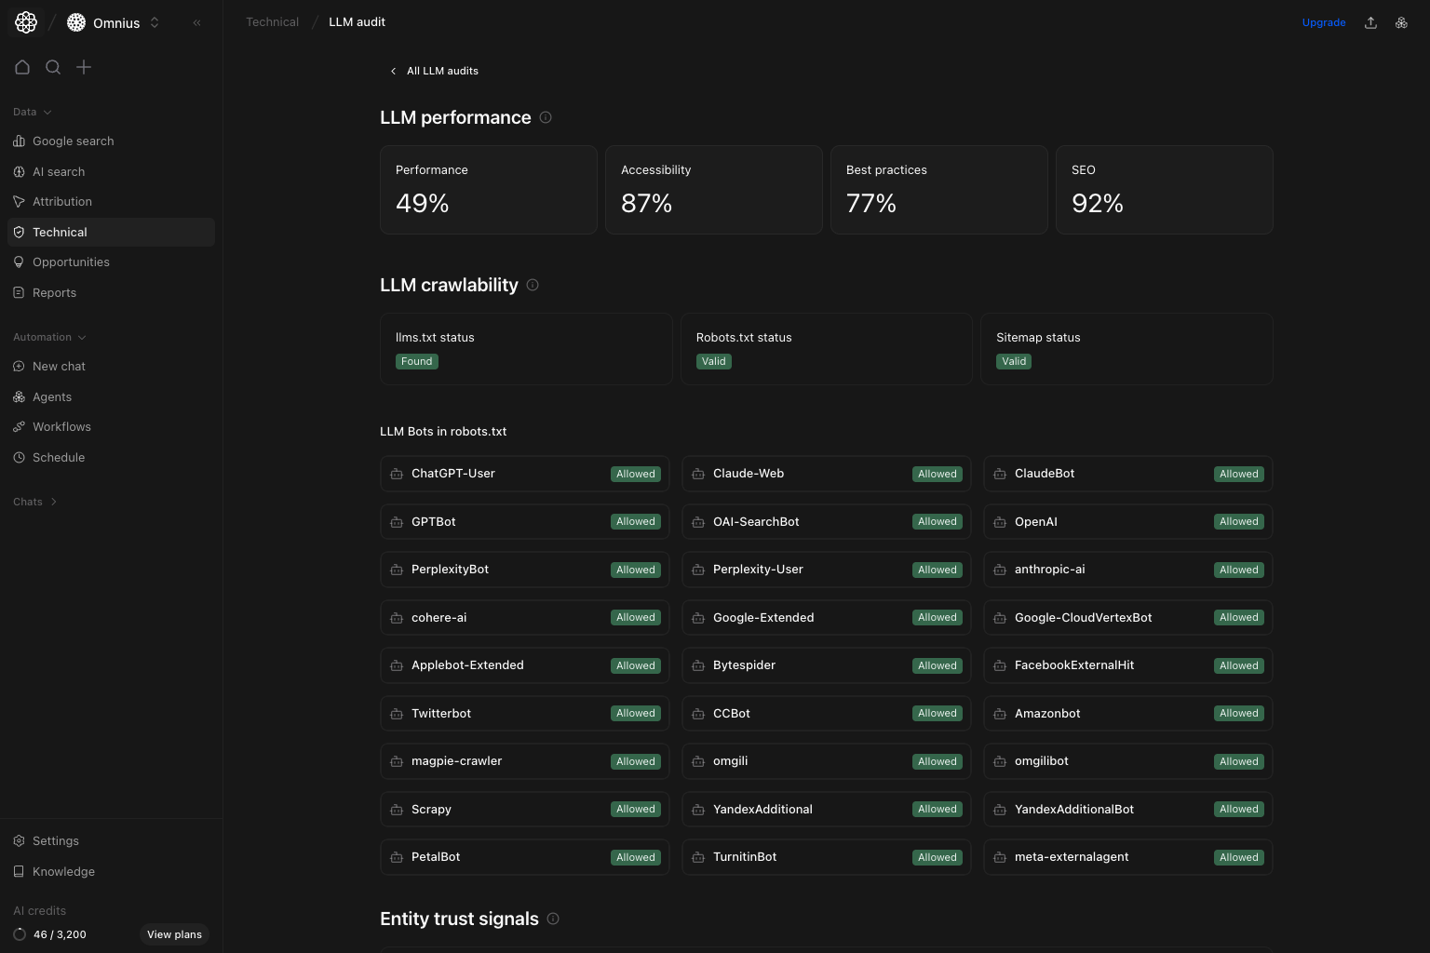
Task: Collapse the Data section header
Action: pyautogui.click(x=33, y=112)
